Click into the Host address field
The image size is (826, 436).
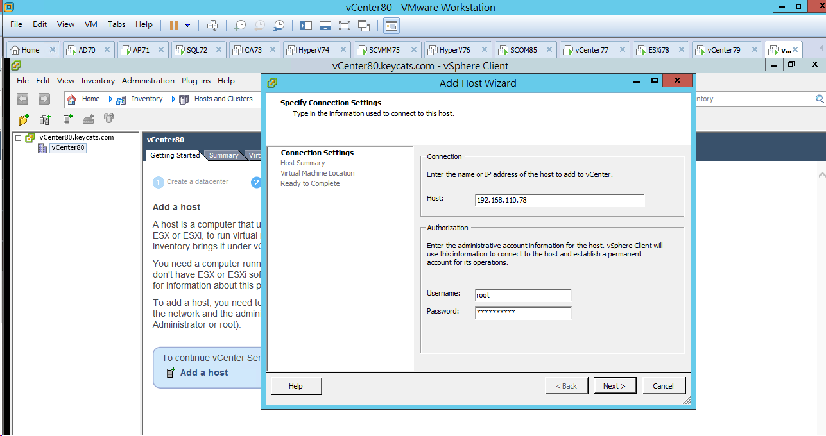point(560,200)
